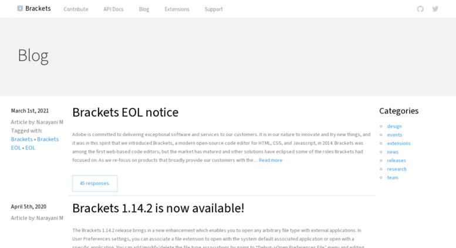Go to API Docs page
Viewport: 456px width, 248px height.
(x=113, y=9)
